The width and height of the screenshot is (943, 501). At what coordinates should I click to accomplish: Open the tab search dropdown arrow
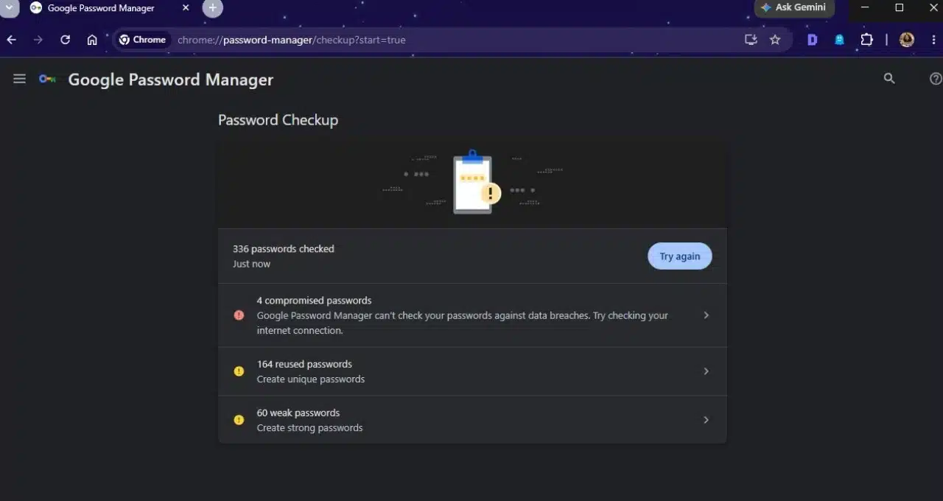(9, 8)
